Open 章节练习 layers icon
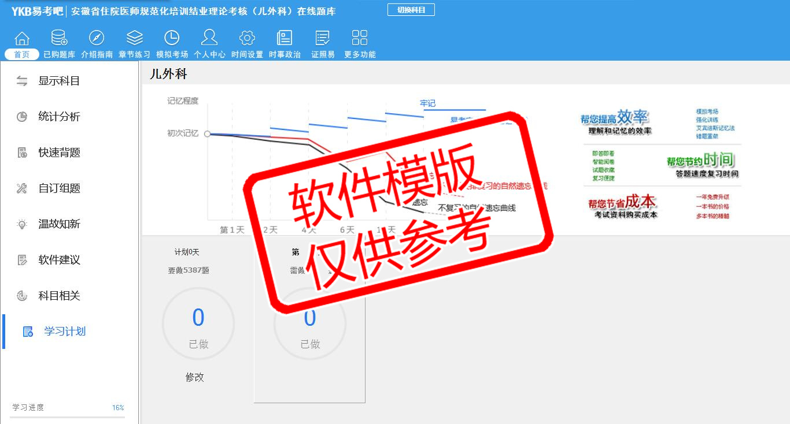The height and width of the screenshot is (424, 790). pos(134,39)
